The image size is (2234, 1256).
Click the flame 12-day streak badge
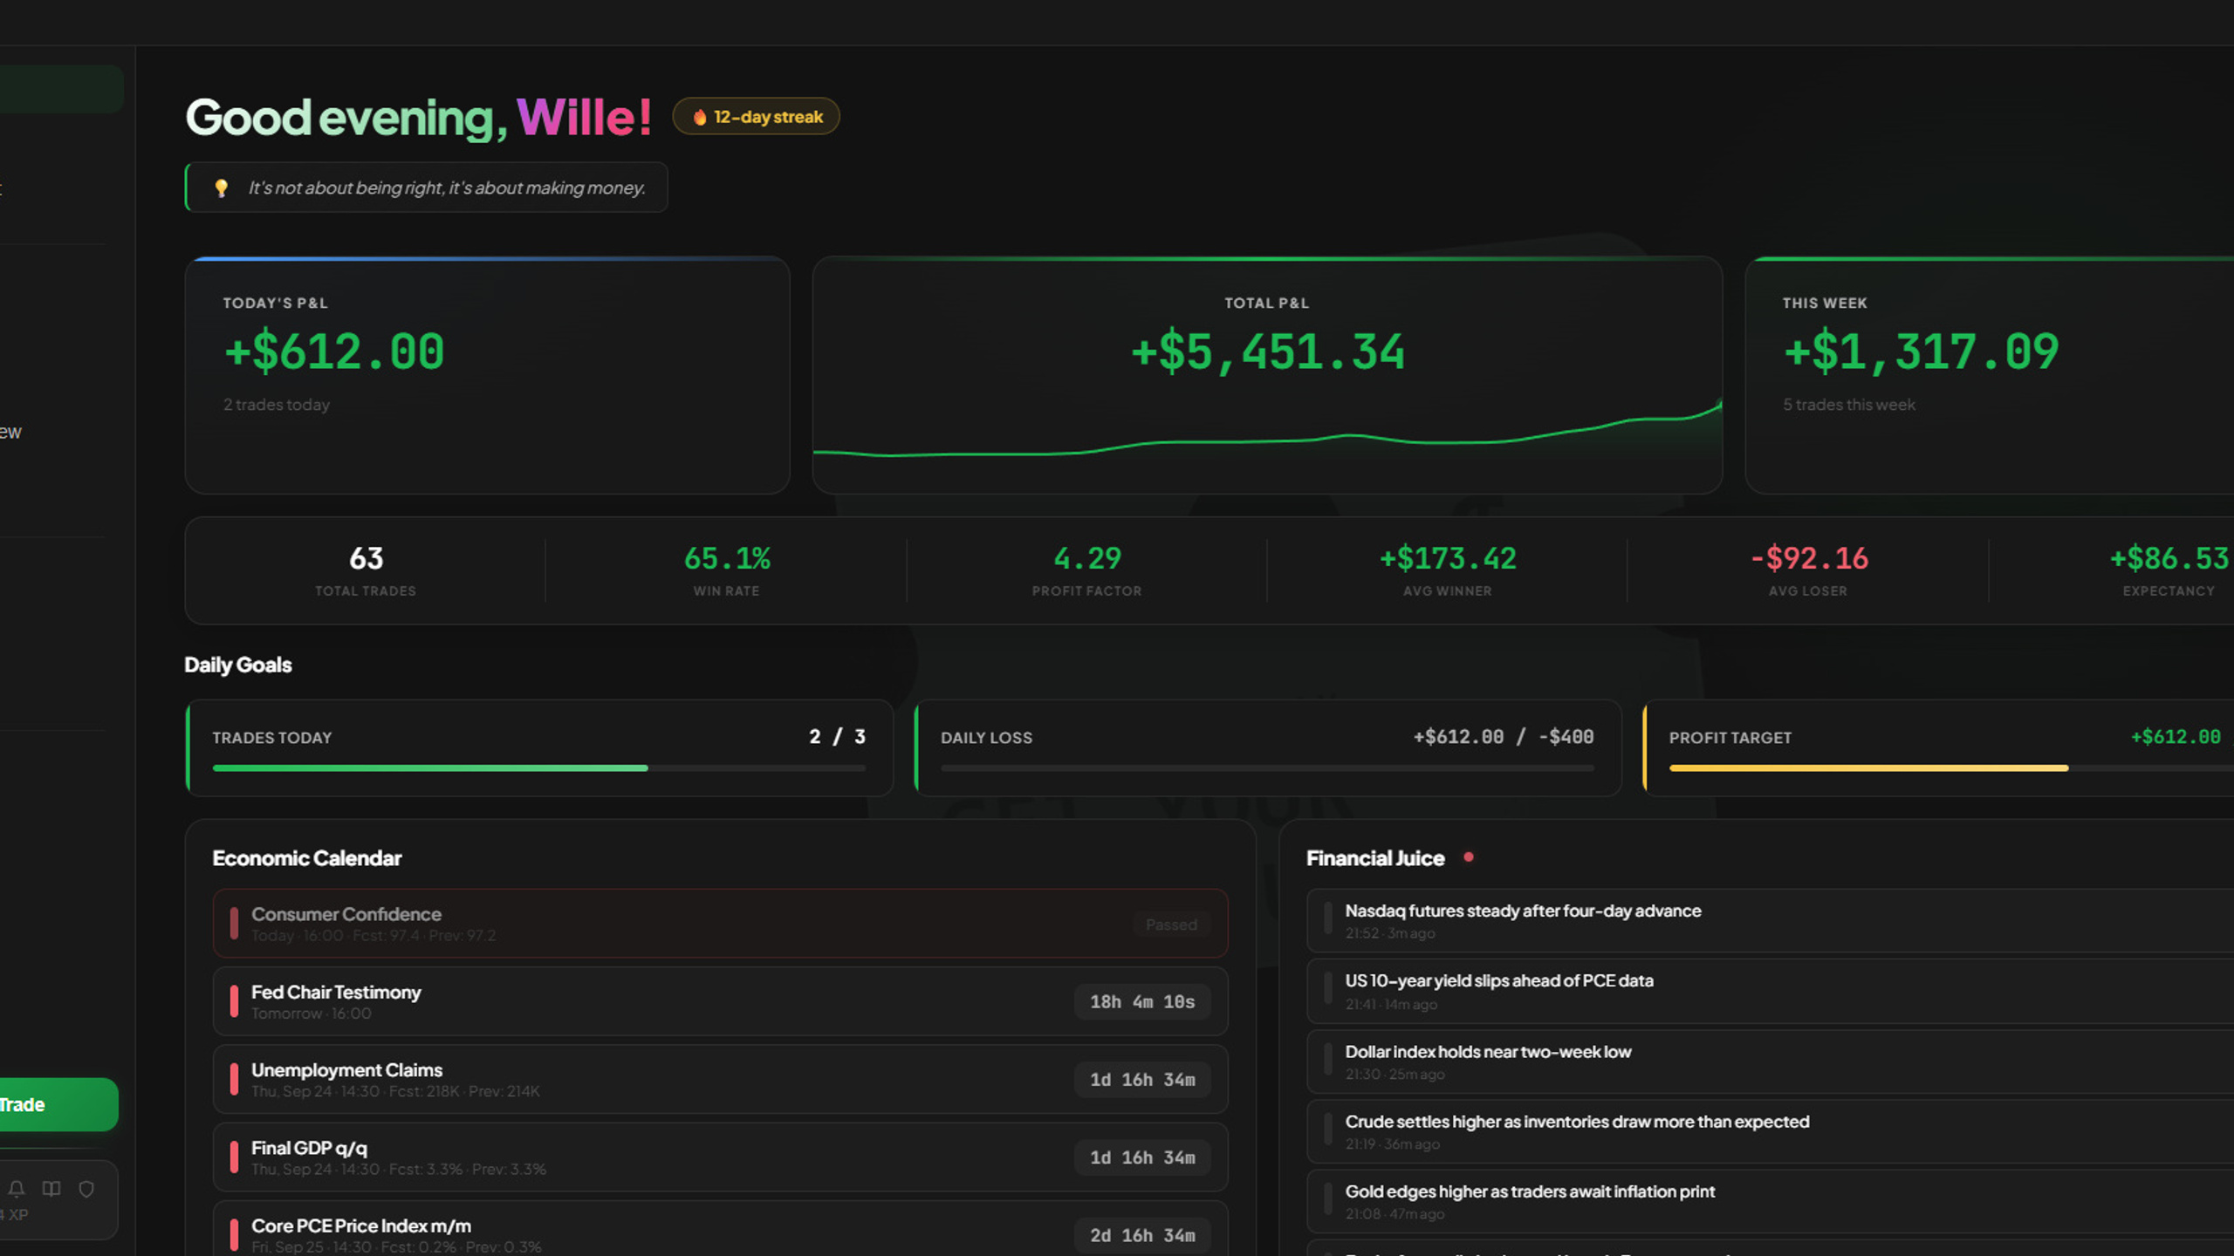coord(756,117)
